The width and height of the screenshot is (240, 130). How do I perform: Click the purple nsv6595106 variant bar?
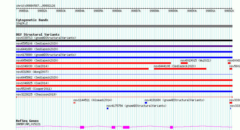click(124, 46)
